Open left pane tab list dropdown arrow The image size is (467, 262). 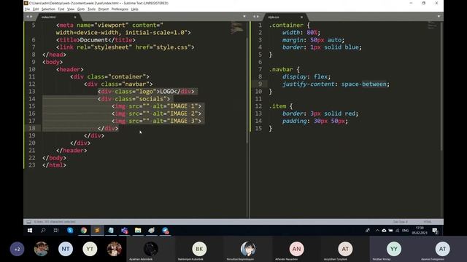(x=244, y=17)
